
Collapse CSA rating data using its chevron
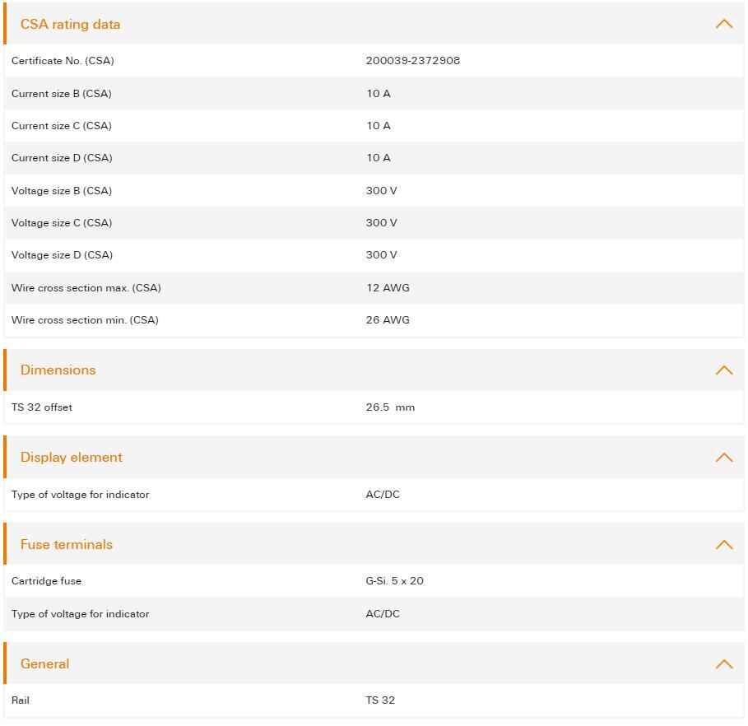[x=723, y=24]
